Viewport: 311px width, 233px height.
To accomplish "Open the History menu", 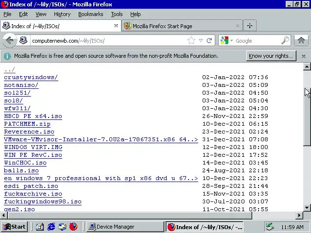I will tap(62, 14).
